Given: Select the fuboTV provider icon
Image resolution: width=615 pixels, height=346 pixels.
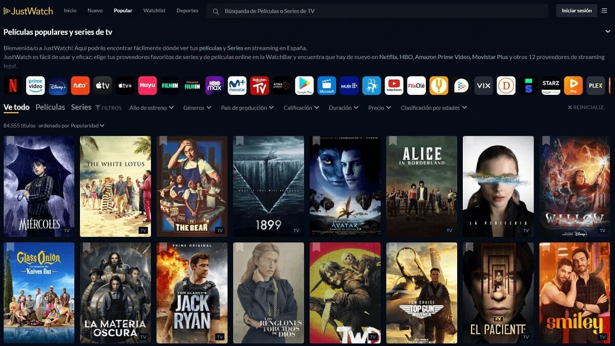Looking at the screenshot, I should tap(80, 86).
